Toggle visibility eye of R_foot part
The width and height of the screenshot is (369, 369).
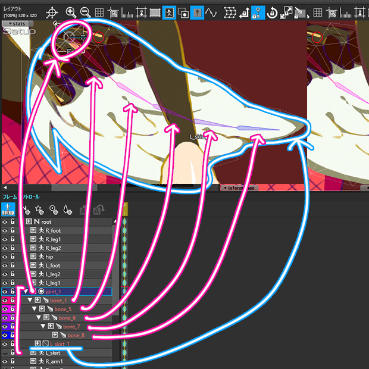(x=5, y=230)
